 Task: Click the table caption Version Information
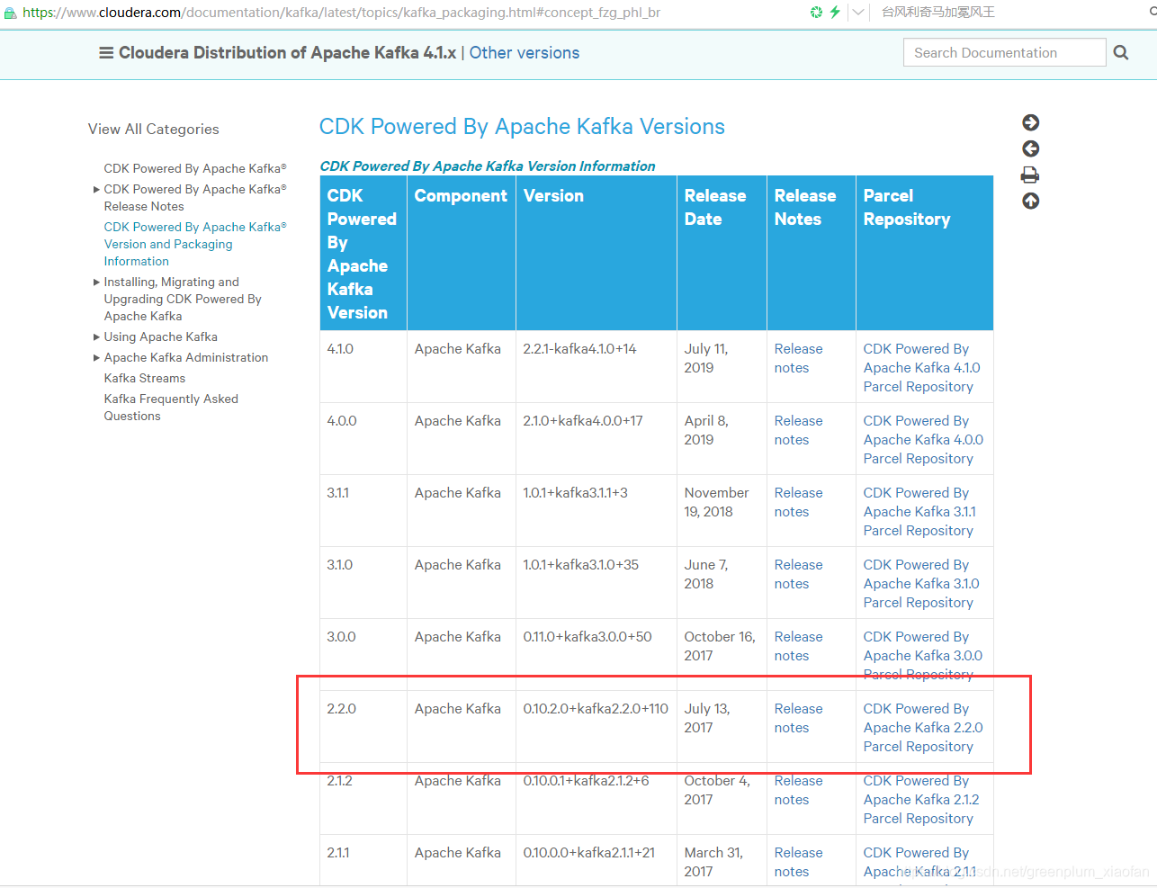488,166
